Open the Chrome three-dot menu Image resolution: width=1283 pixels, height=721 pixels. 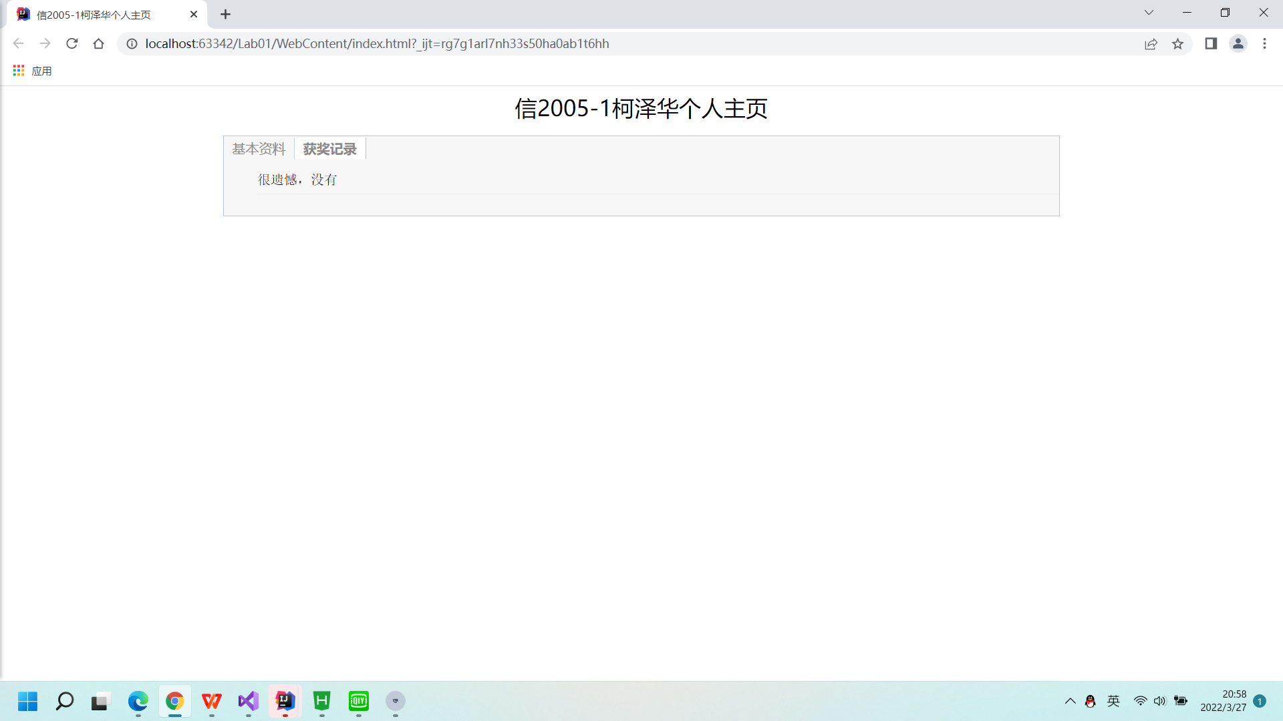pyautogui.click(x=1264, y=44)
